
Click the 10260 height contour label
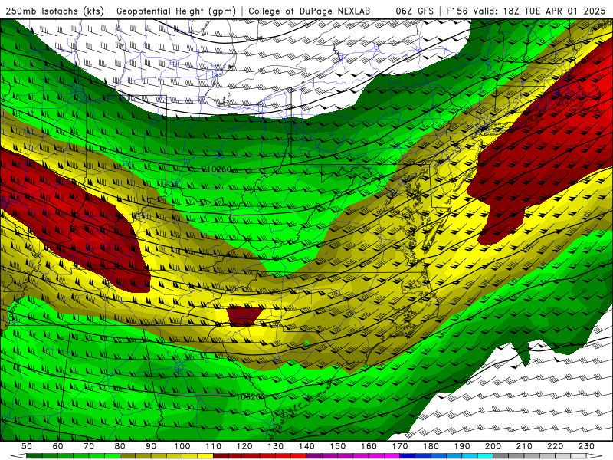tap(219, 169)
